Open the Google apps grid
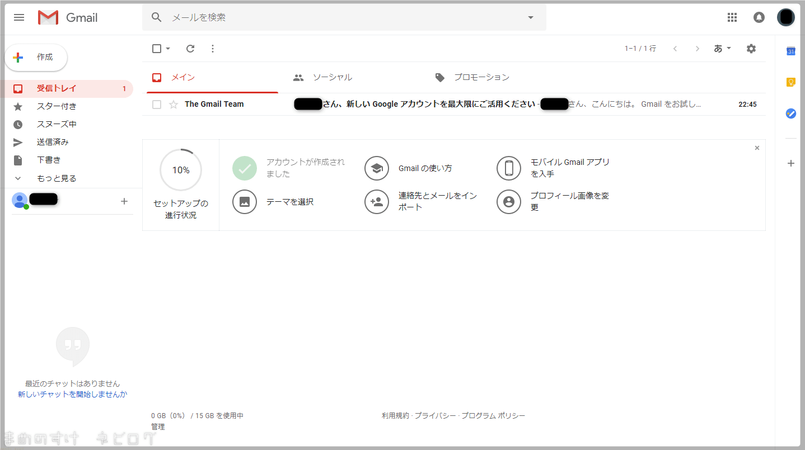The width and height of the screenshot is (805, 450). [x=732, y=17]
